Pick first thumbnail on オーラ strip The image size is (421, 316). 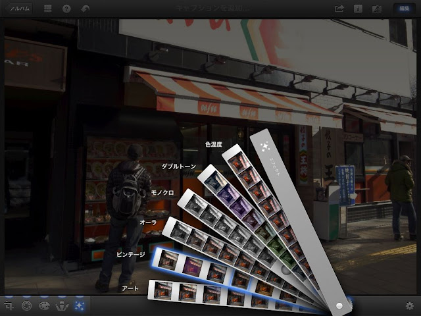pos(180,231)
